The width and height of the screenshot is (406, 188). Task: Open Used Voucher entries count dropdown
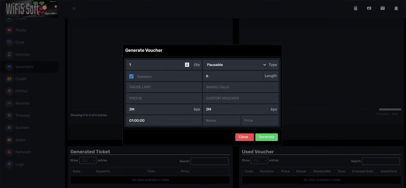point(259,161)
